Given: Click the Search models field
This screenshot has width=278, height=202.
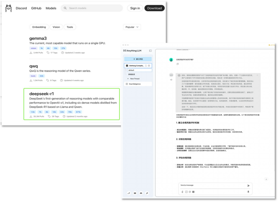Looking at the screenshot, I should click(92, 8).
